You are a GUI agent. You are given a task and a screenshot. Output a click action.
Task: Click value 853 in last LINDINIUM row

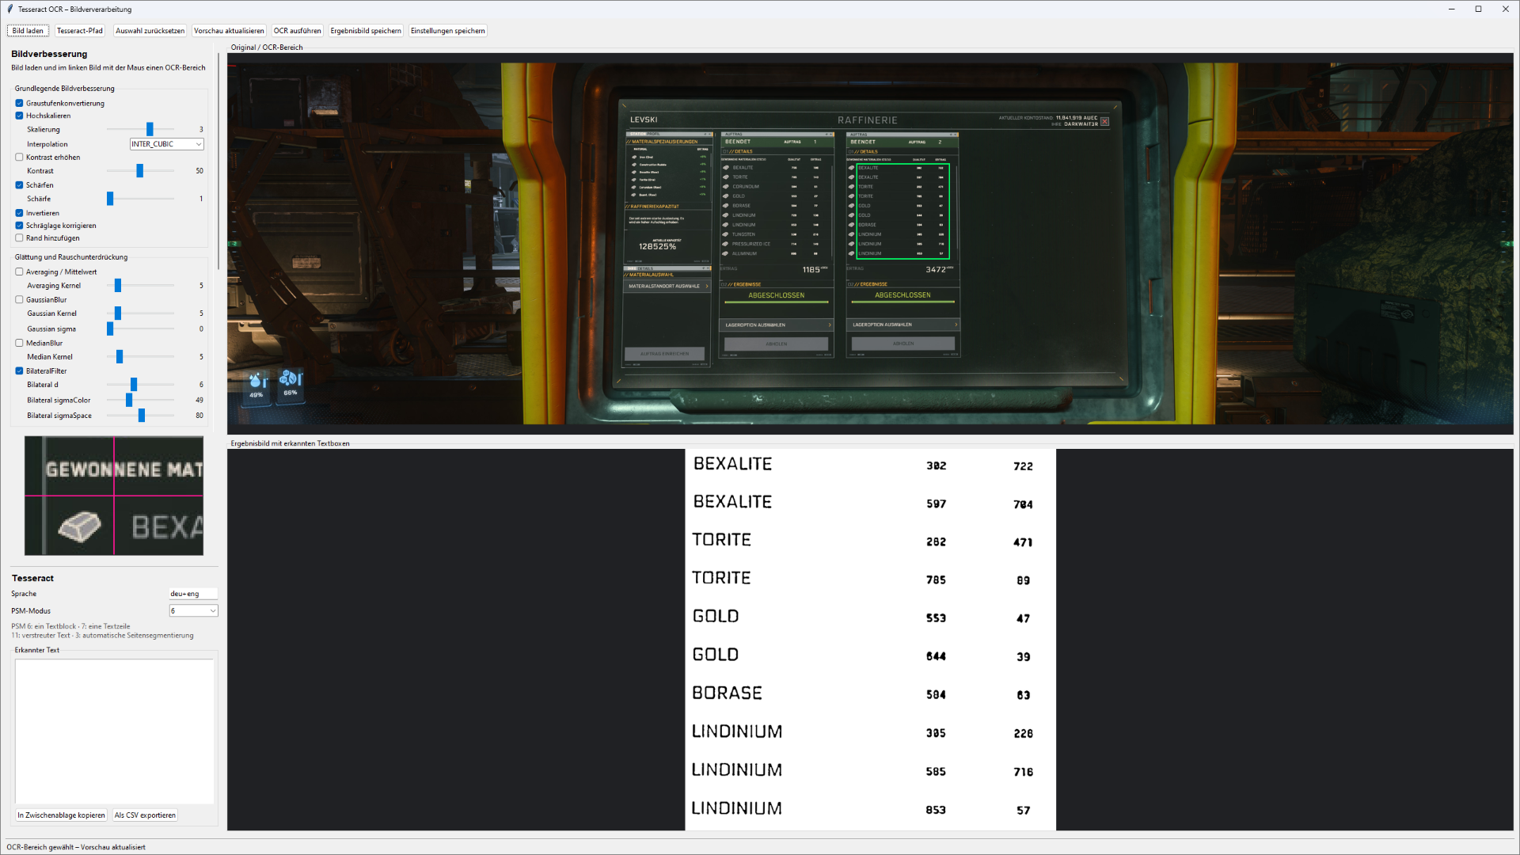(936, 810)
